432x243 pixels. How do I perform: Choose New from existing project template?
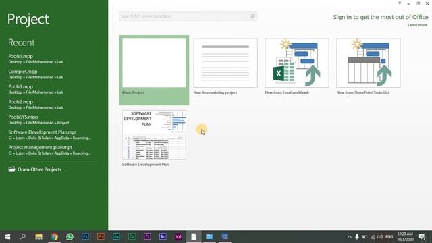coord(225,67)
